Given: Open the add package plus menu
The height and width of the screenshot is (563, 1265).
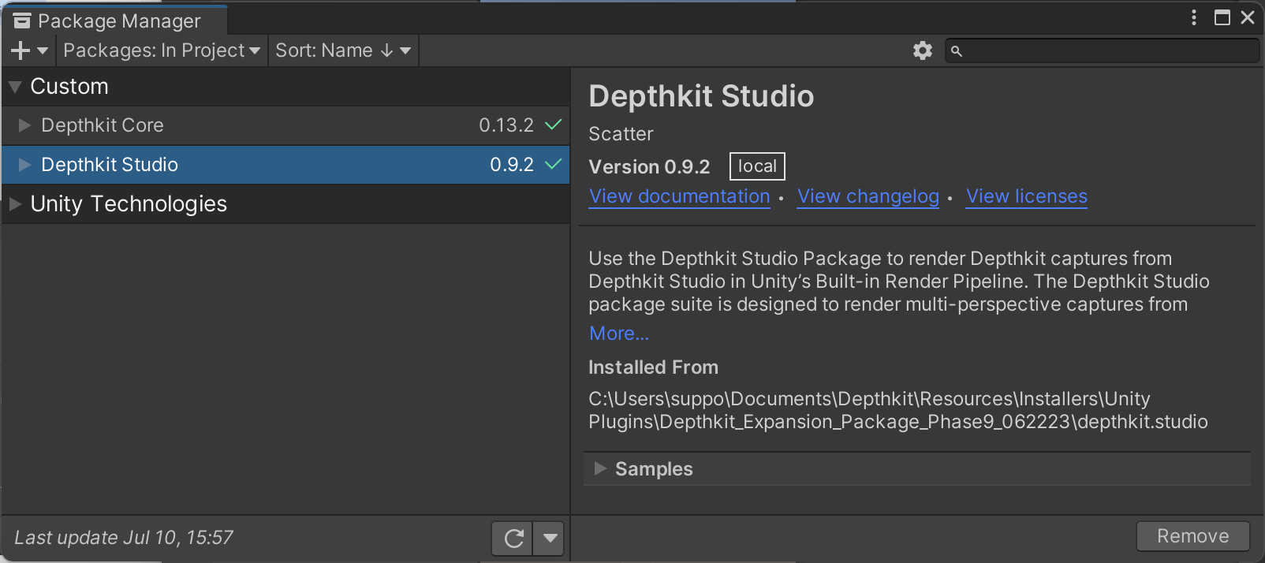Looking at the screenshot, I should coord(29,50).
